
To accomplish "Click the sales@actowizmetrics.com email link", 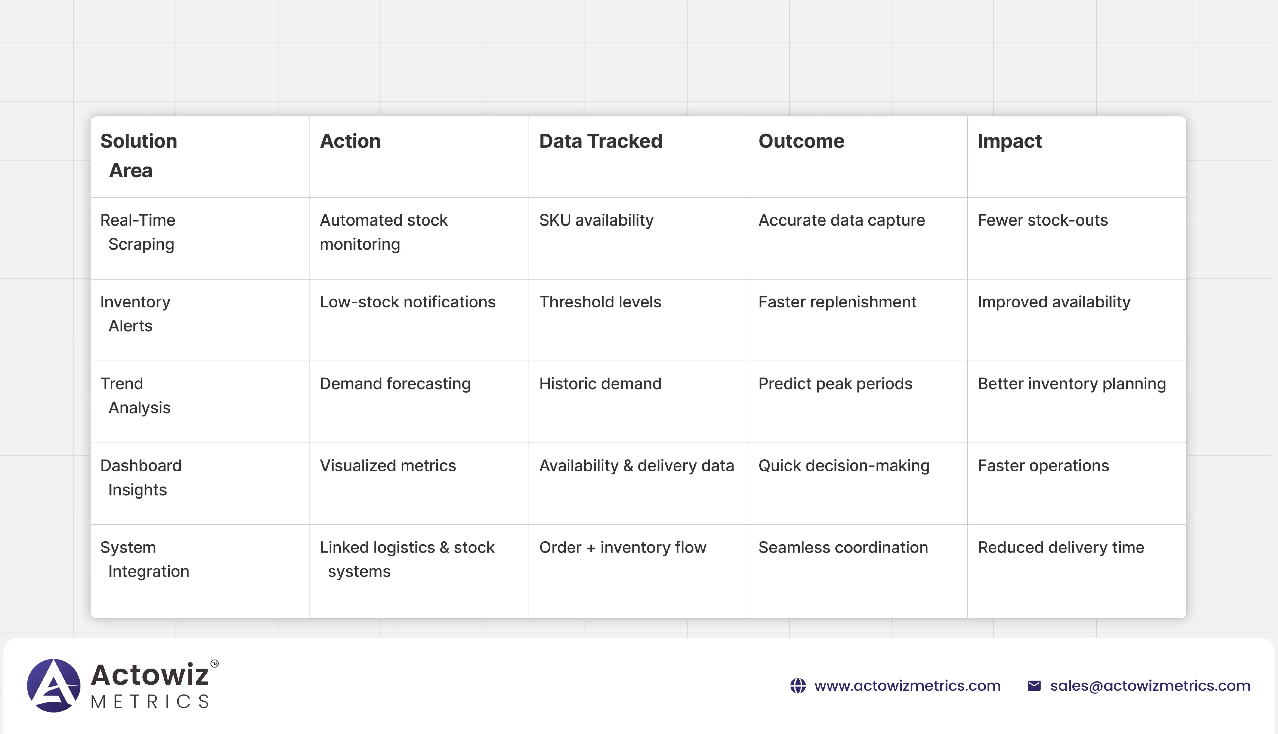I will [1150, 685].
